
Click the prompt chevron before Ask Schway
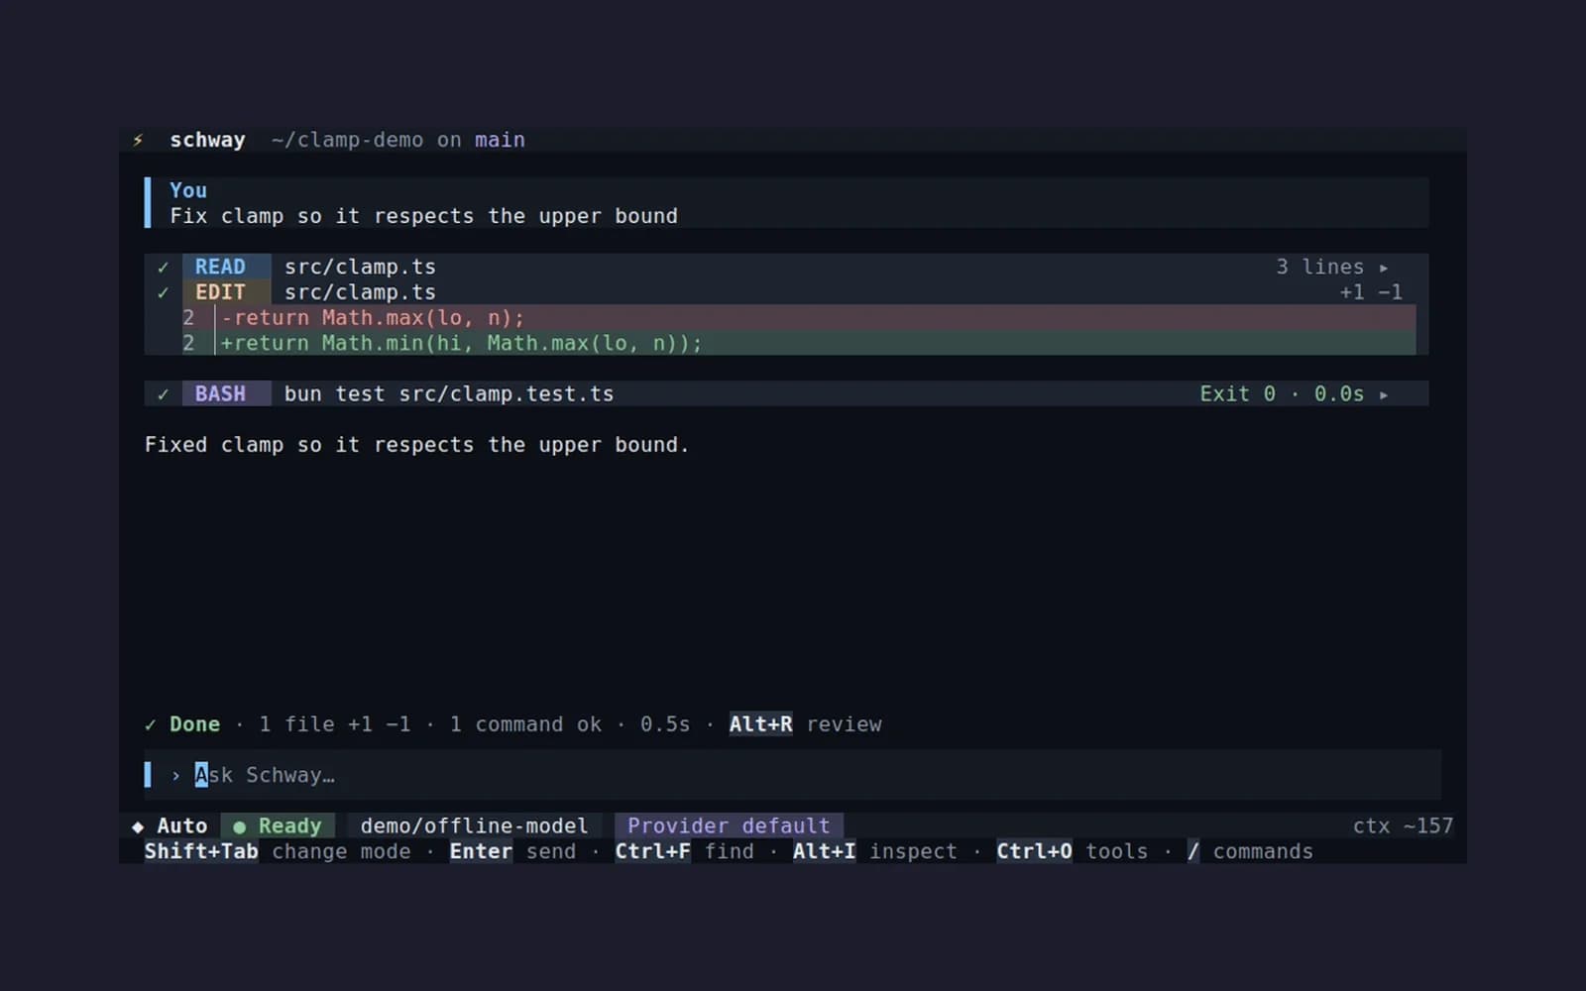coord(175,775)
